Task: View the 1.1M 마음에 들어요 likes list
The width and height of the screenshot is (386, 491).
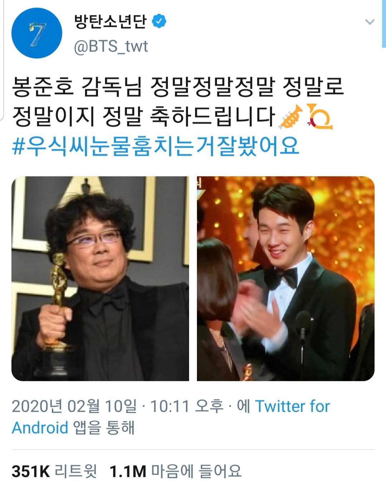Action: 175,471
